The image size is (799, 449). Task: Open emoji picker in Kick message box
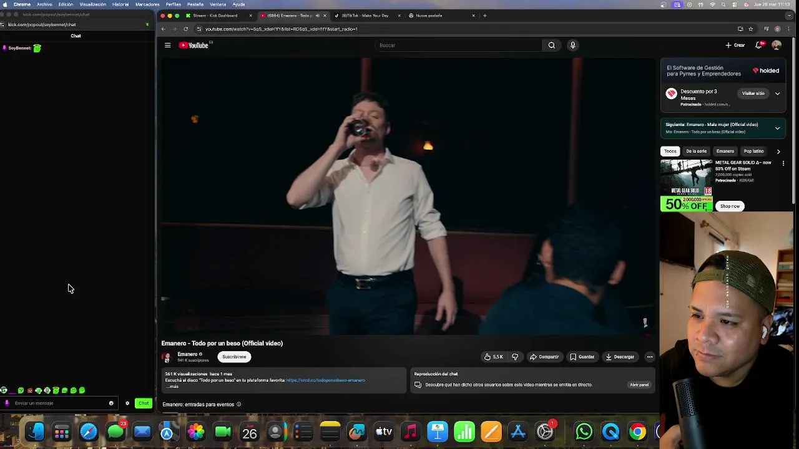pos(111,403)
